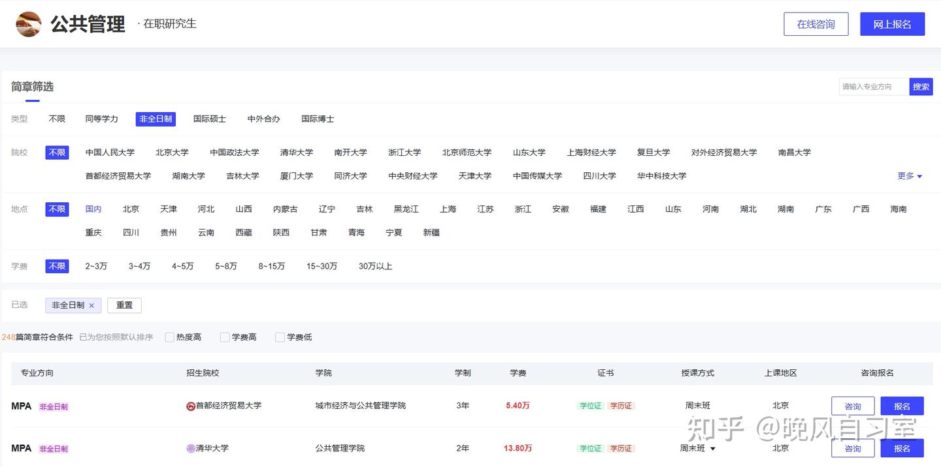Select 15~30万 tuition range
This screenshot has width=941, height=467.
[322, 266]
